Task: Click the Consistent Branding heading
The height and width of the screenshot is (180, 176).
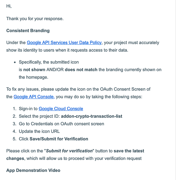Action: click(x=28, y=30)
